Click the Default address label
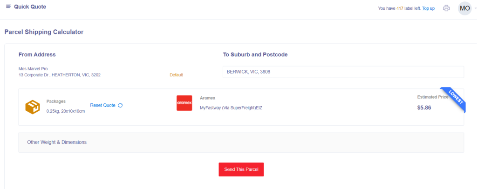The width and height of the screenshot is (477, 189). (x=176, y=75)
